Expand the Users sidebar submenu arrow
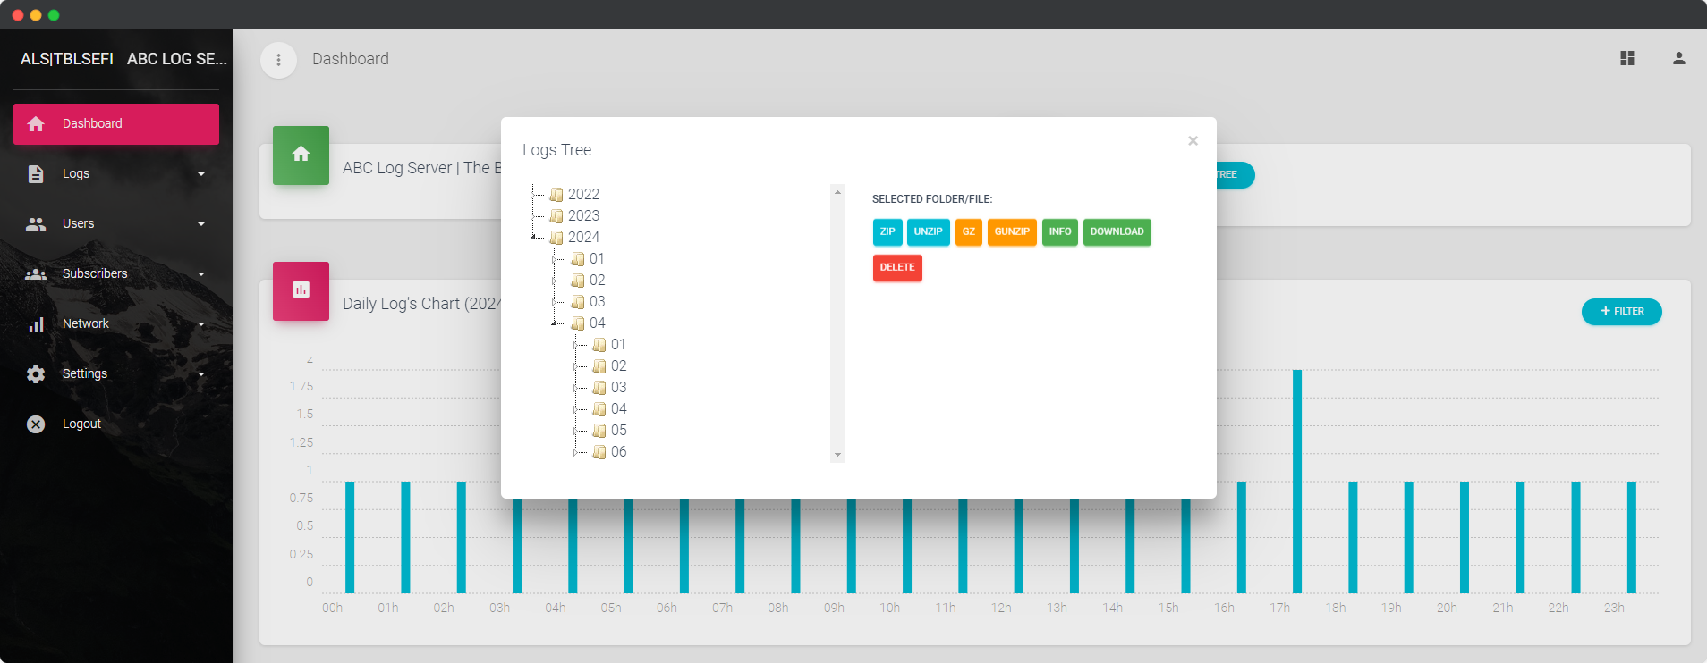Image resolution: width=1707 pixels, height=663 pixels. (x=201, y=224)
